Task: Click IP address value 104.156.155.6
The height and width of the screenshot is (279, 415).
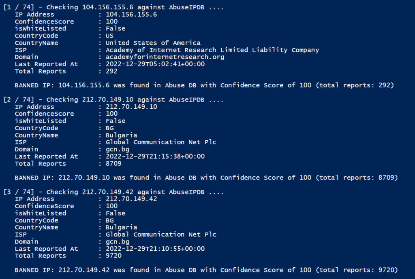Action: pos(131,15)
